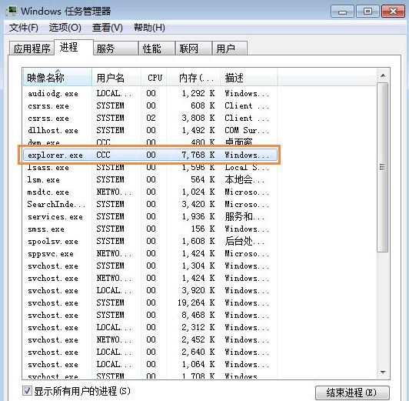Open the 文件(F) menu

(24, 28)
